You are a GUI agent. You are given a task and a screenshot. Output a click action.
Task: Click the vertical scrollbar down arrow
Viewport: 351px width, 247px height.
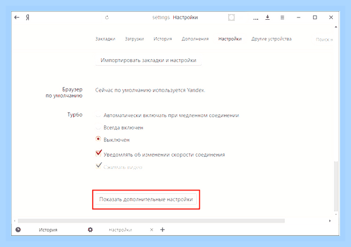tap(336, 214)
